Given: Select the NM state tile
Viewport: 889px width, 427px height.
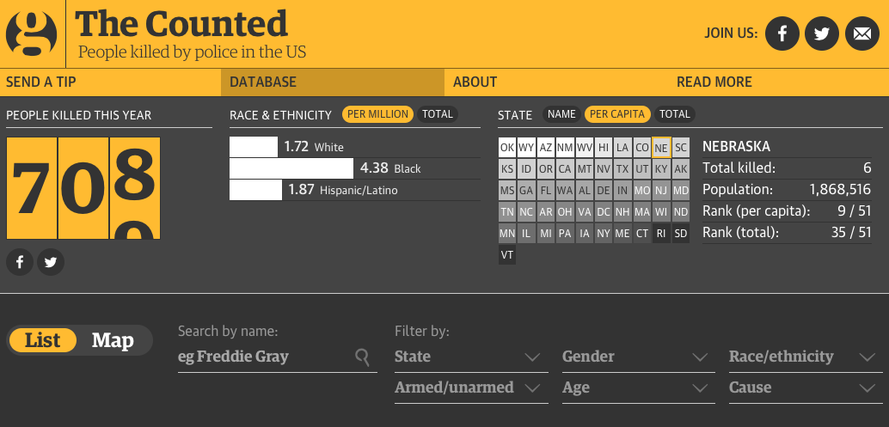Looking at the screenshot, I should click(x=565, y=148).
